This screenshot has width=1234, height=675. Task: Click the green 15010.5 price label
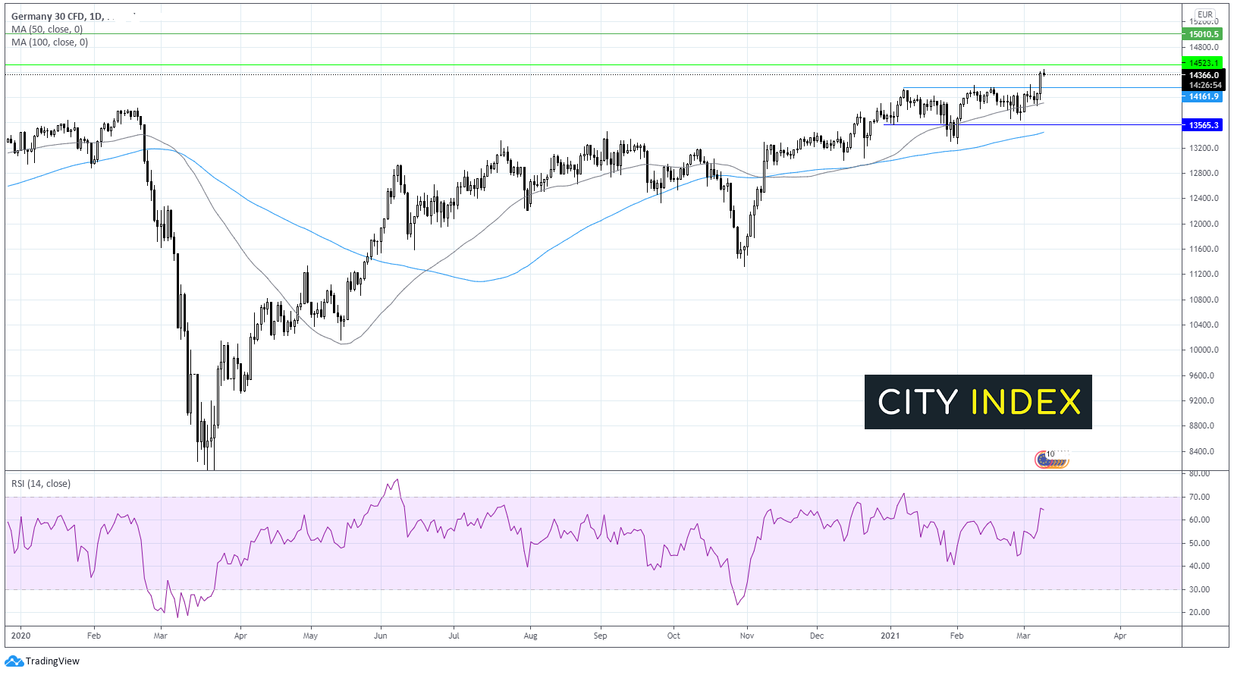coord(1203,34)
